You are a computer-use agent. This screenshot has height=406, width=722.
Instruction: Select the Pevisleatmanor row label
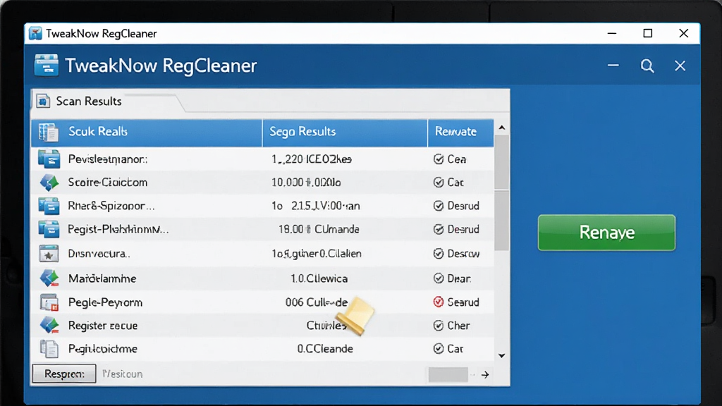point(108,159)
